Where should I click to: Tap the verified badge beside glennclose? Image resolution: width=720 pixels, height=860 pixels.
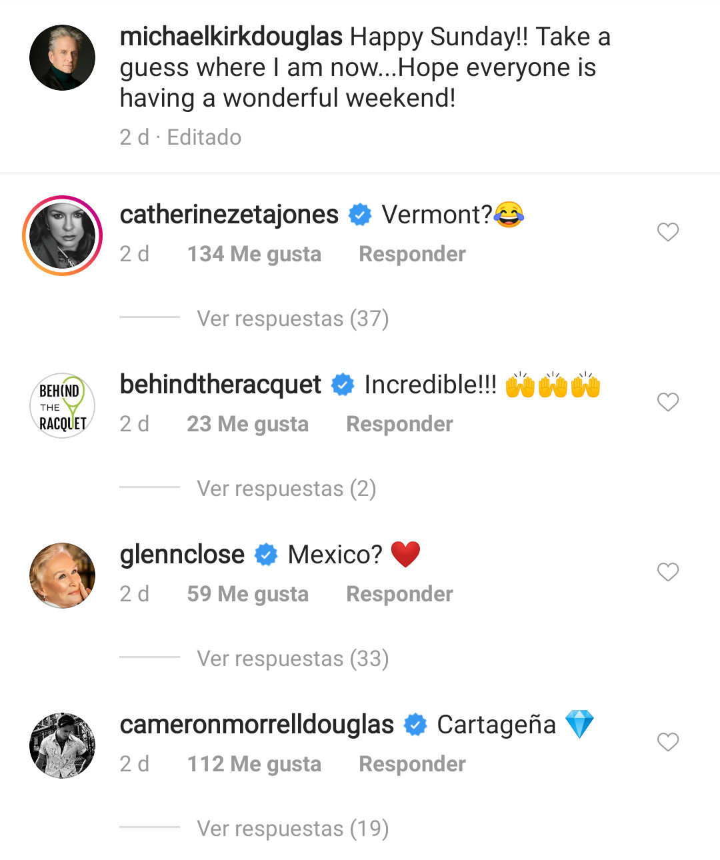click(x=266, y=555)
